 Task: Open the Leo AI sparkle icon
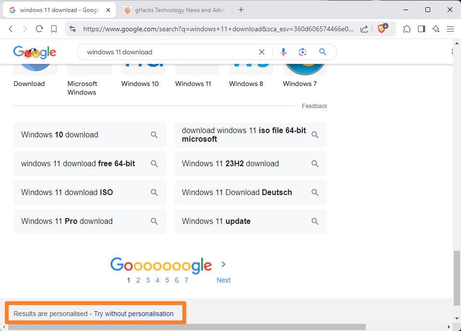[x=435, y=29]
